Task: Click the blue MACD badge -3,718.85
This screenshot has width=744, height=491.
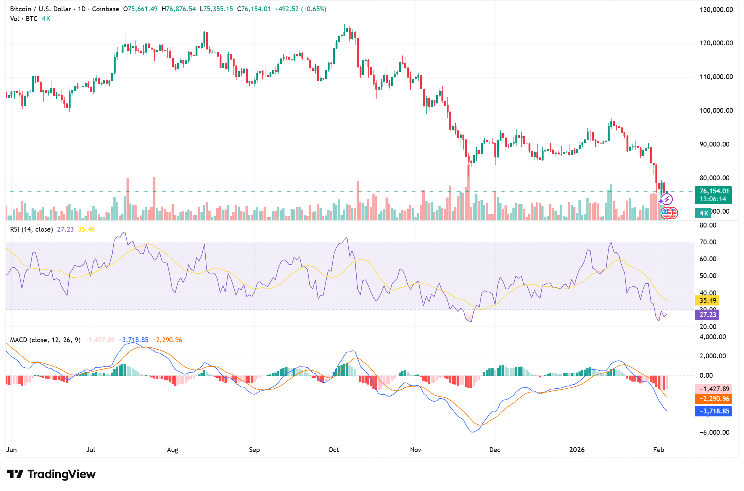Action: [x=714, y=411]
